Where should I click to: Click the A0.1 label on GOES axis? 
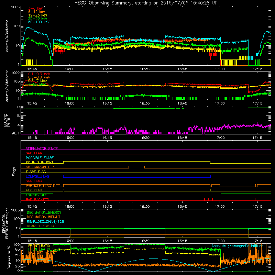click(16, 133)
